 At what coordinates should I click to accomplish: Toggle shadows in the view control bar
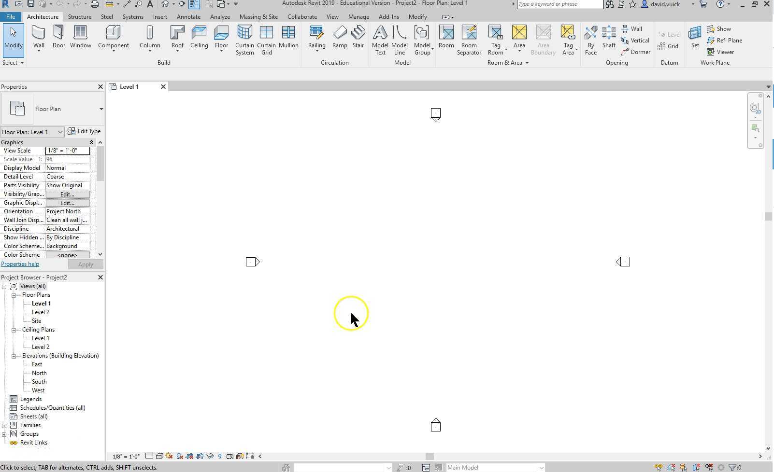(180, 456)
